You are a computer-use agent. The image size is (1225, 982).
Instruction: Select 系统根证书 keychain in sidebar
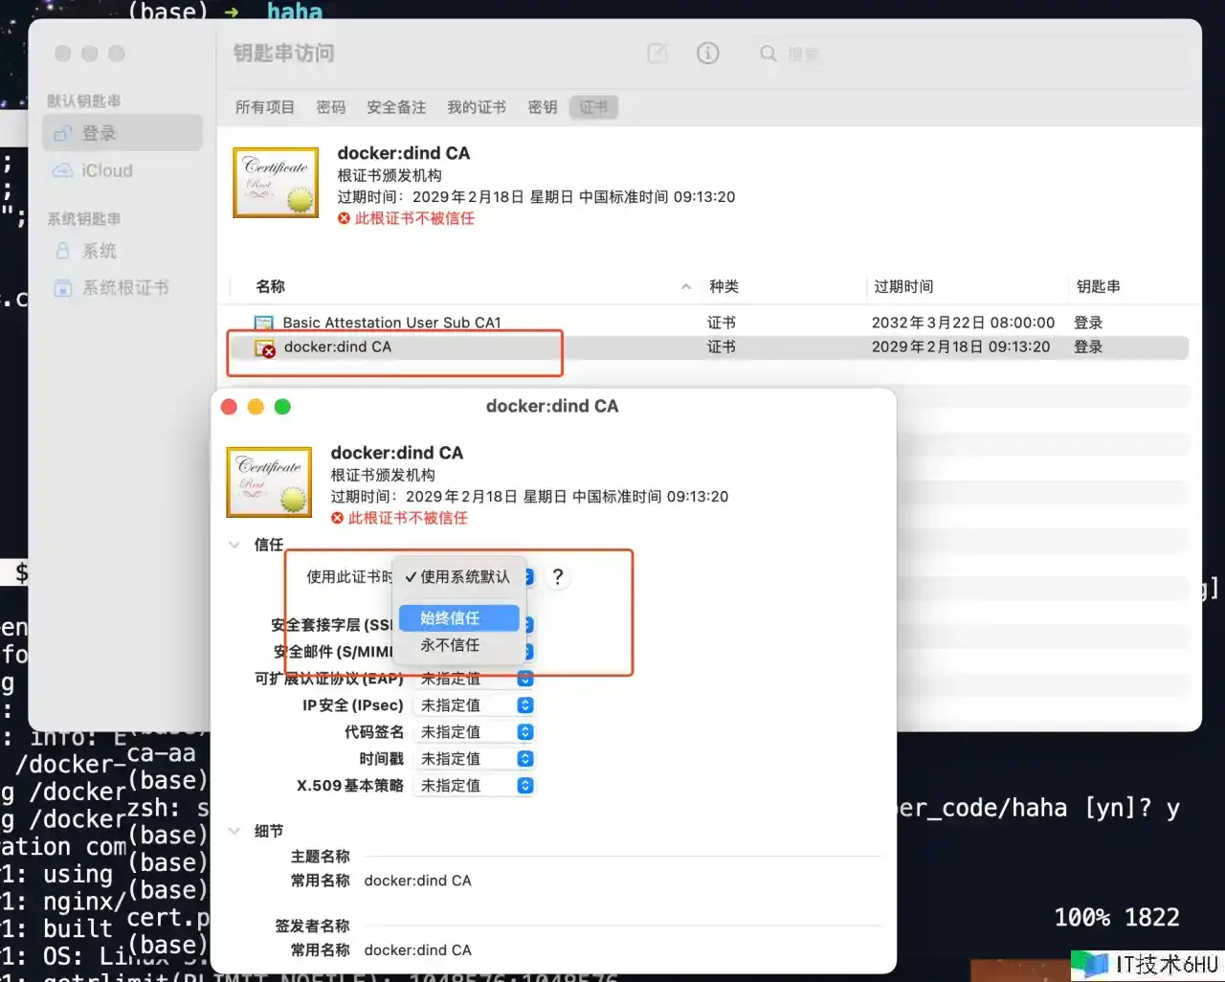[x=124, y=288]
